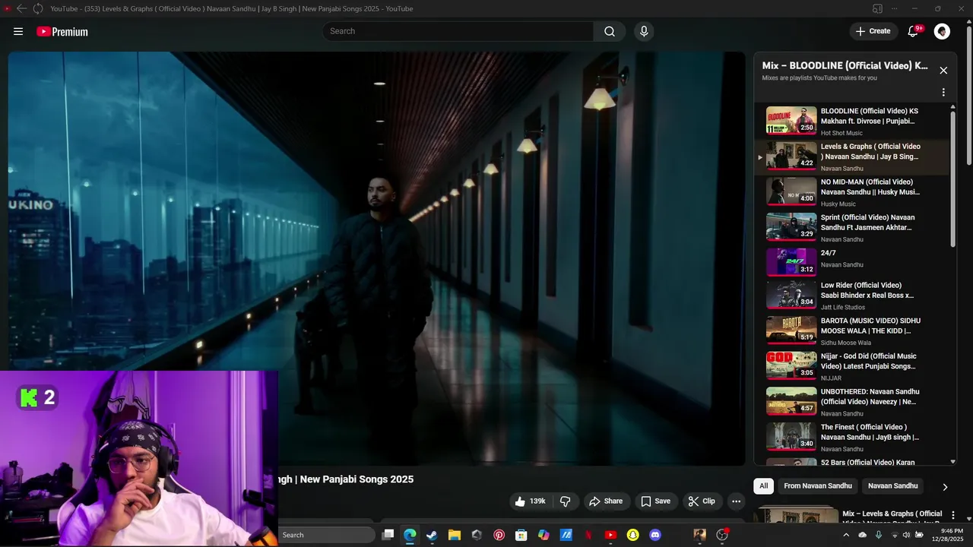Image resolution: width=973 pixels, height=547 pixels.
Task: Open Task View on taskbar
Action: pyautogui.click(x=388, y=535)
